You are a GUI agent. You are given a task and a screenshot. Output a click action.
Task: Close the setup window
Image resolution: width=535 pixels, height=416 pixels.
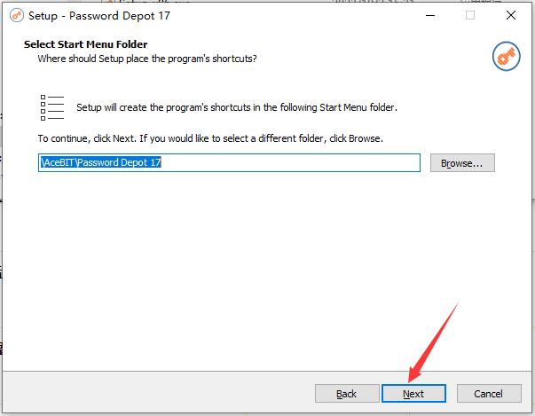point(511,15)
